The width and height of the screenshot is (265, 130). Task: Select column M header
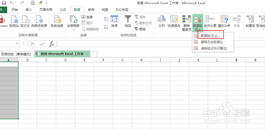236,60
